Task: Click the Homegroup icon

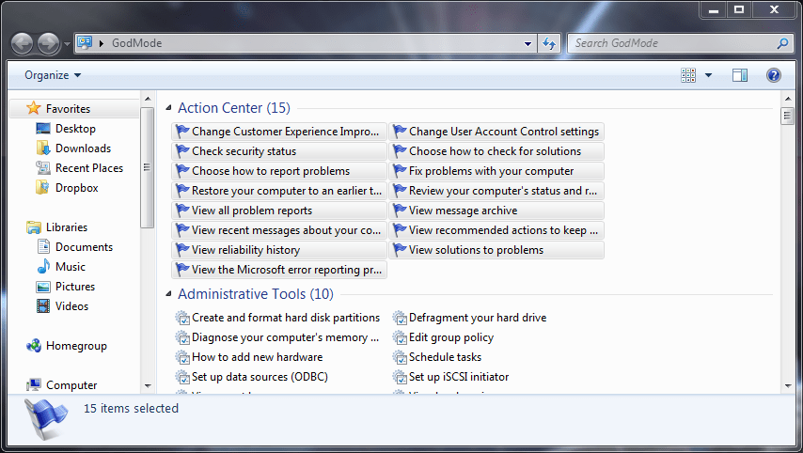Action: pos(34,346)
